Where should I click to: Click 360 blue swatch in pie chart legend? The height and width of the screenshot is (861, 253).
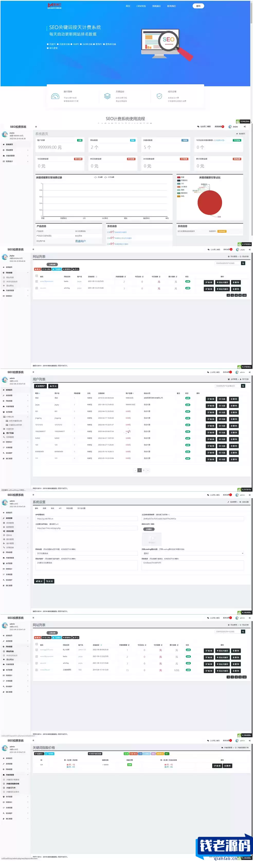point(179,184)
